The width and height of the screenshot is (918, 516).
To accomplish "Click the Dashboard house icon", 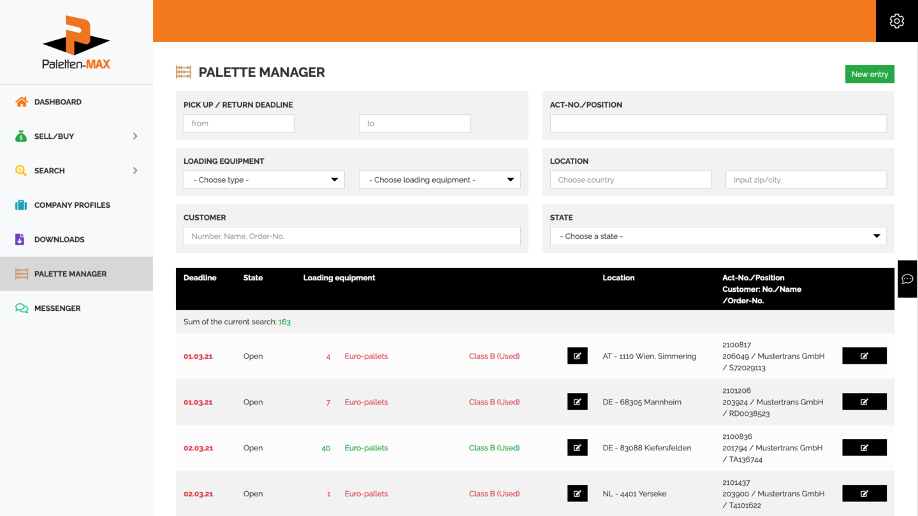I will pyautogui.click(x=21, y=102).
